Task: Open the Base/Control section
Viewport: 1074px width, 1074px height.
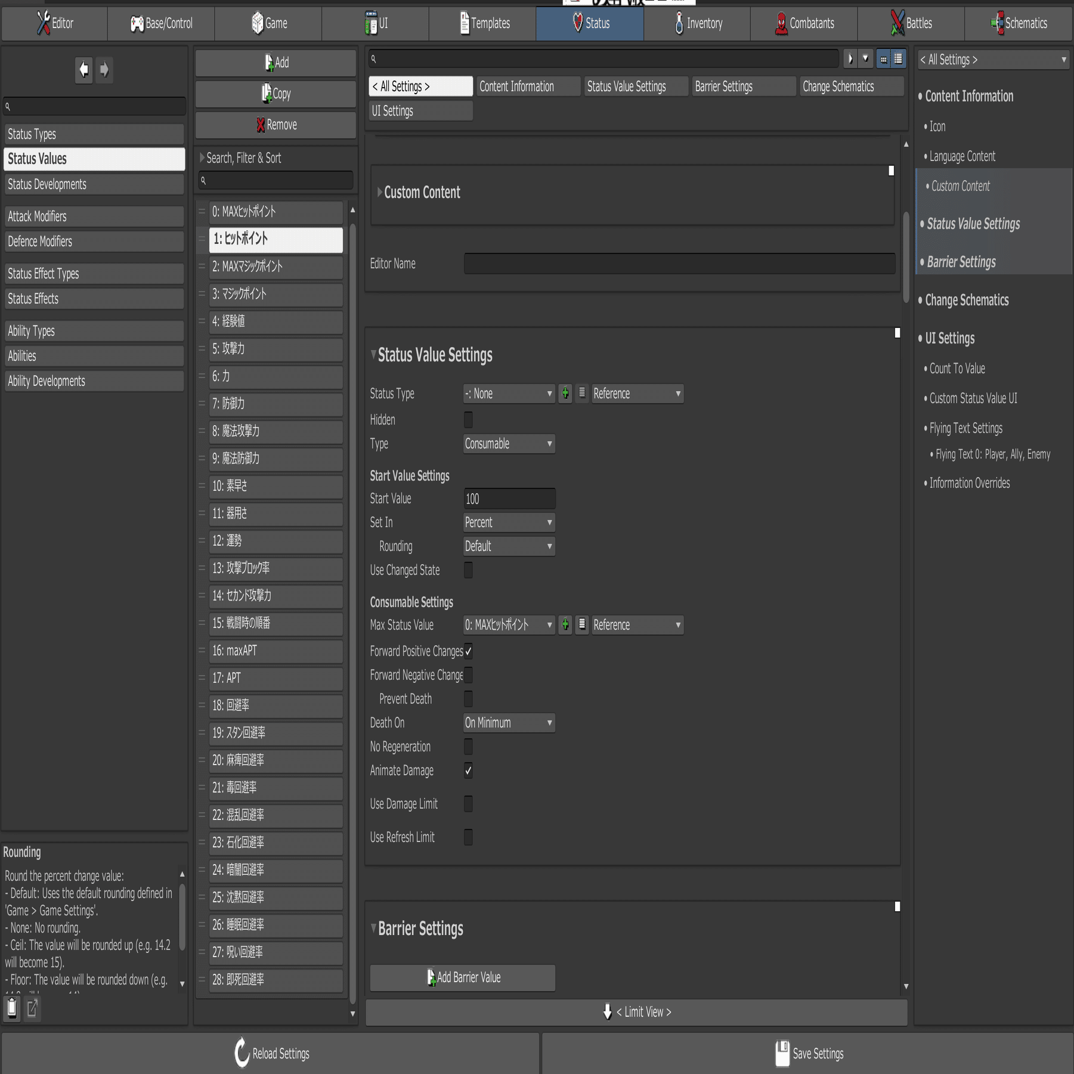Action: click(161, 23)
